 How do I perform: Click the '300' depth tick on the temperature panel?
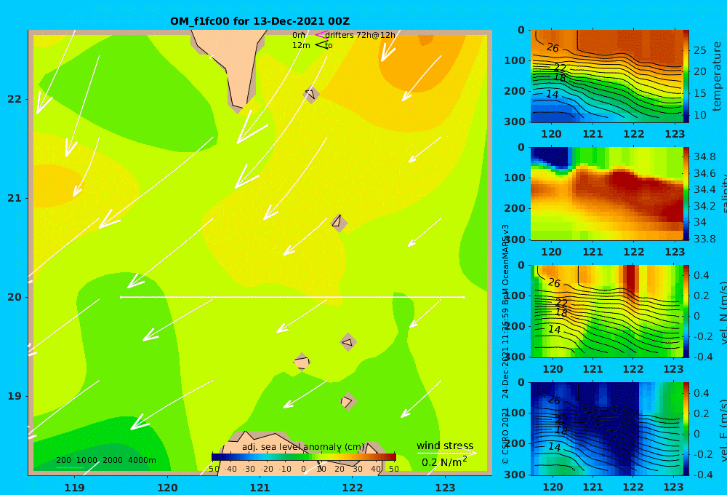515,122
